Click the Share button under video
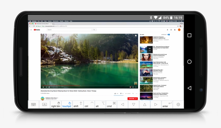This screenshot has width=221, height=128. click(x=128, y=94)
